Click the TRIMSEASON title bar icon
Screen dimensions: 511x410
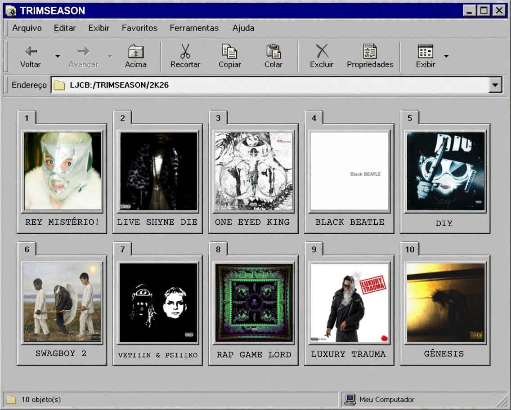[11, 11]
